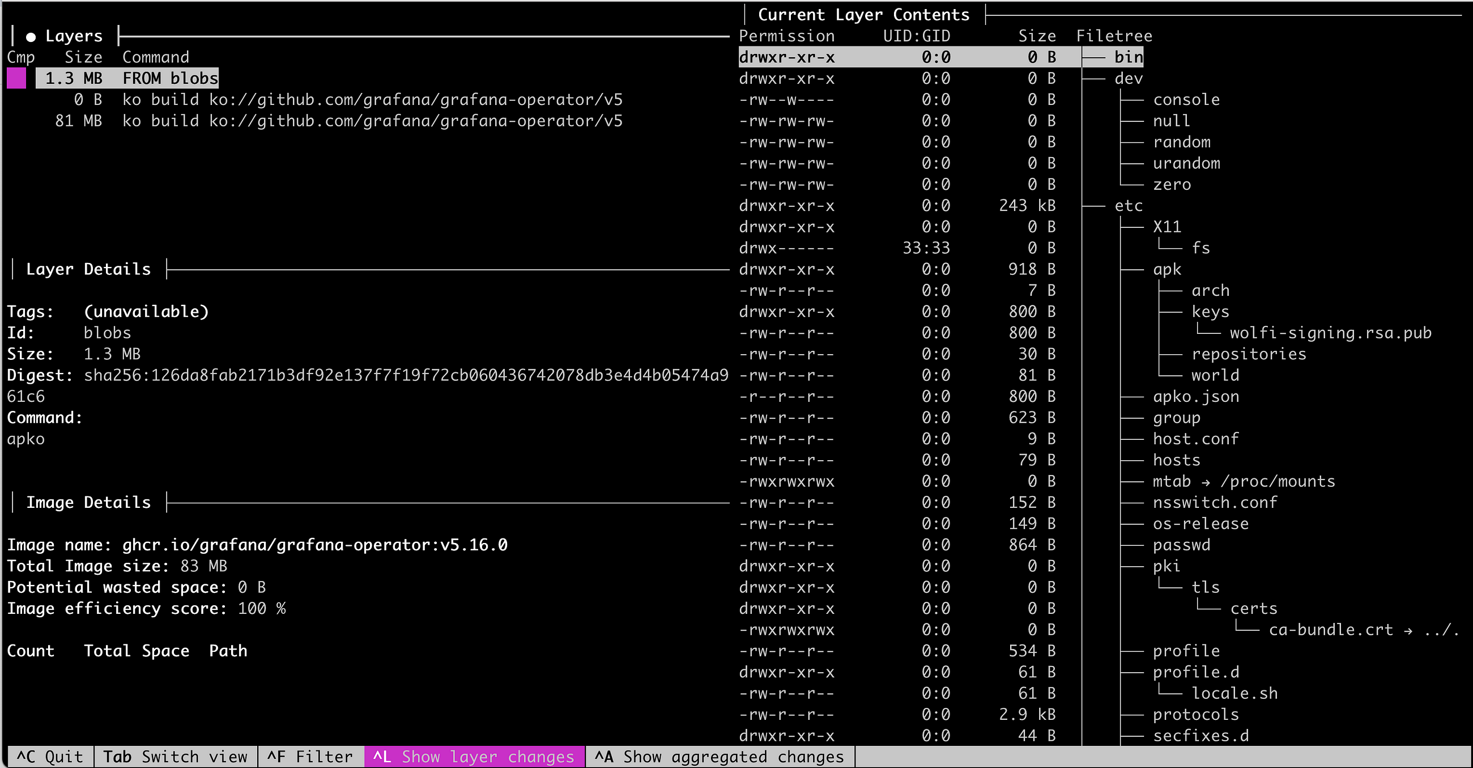Click the 33:33 UID:GID value
This screenshot has width=1473, height=768.
click(x=926, y=248)
